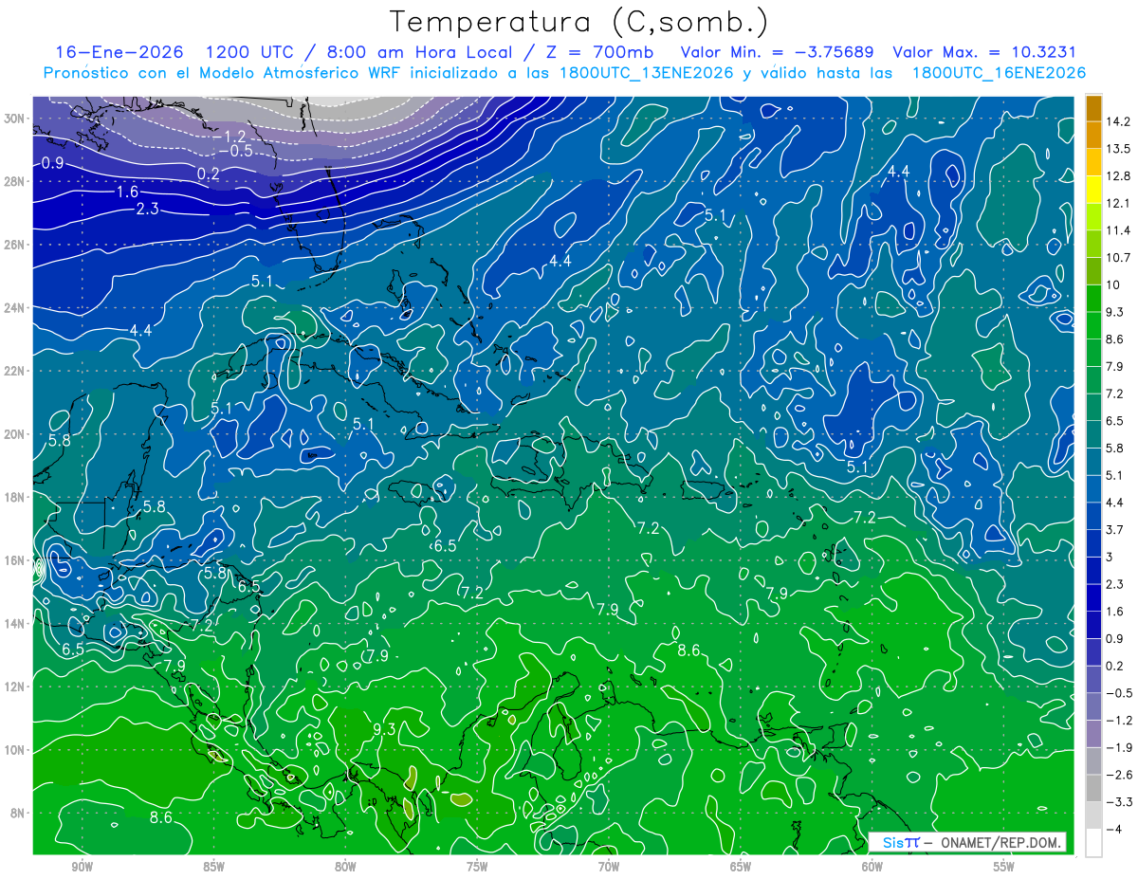1138x879 pixels.
Task: Click the "Valor Max. = 10.3231" text
Action: 984,51
